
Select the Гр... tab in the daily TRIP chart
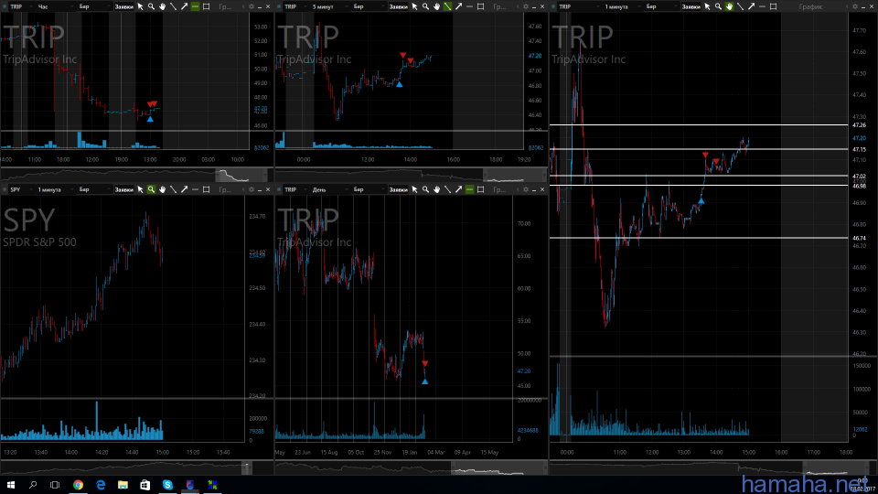(499, 190)
